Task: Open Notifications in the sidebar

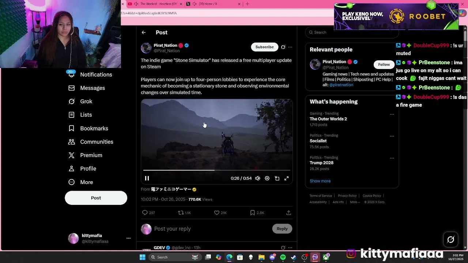Action: (x=90, y=75)
